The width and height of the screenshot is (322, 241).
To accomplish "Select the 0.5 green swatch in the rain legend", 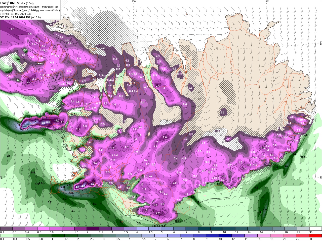I will pyautogui.click(x=32, y=236).
